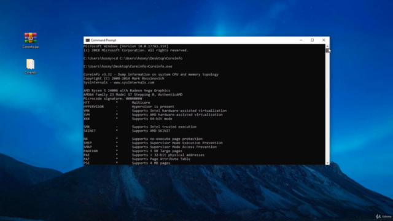Click the PSE 'Supports 4 MB pages' row

click(x=127, y=163)
